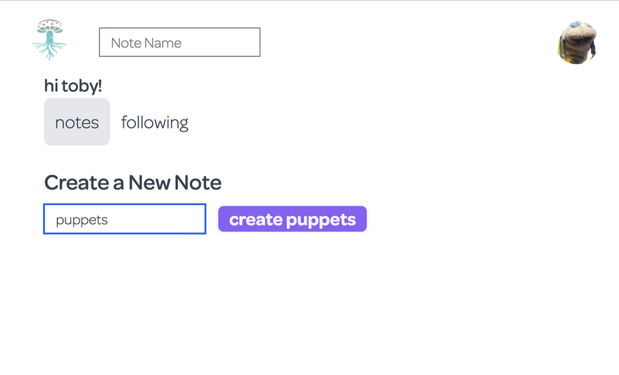
Task: Open account menu from the avatar image
Action: click(x=577, y=43)
